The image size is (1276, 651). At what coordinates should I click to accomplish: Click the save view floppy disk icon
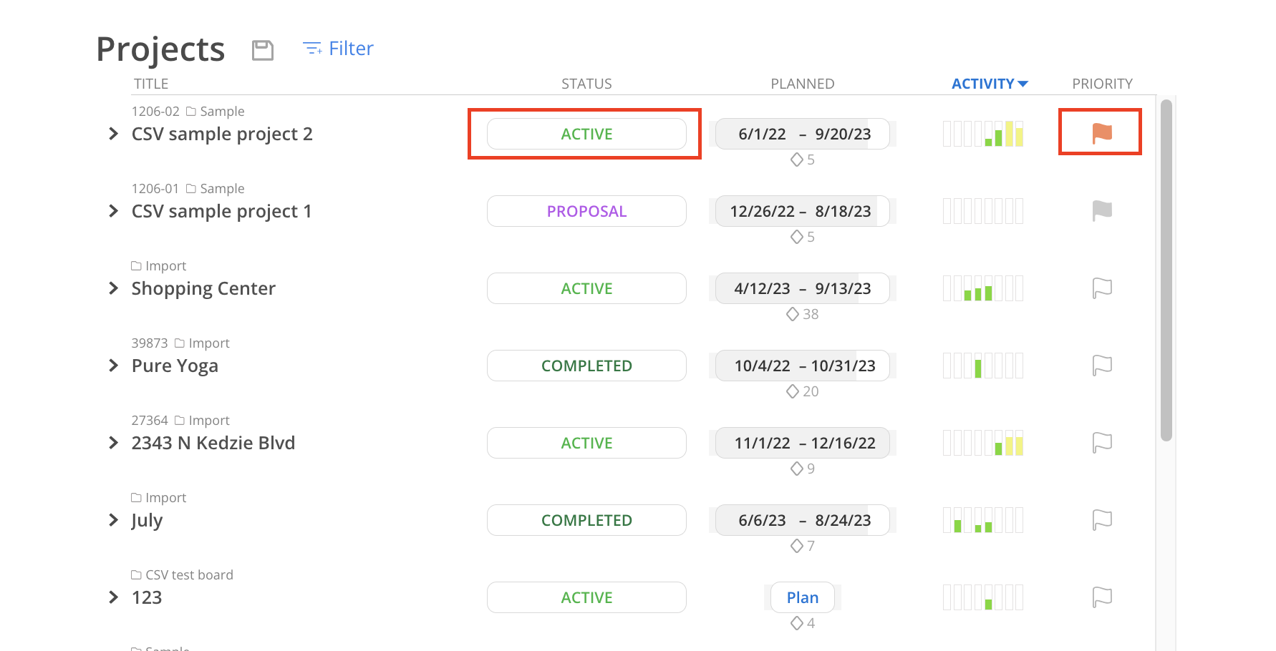point(263,50)
